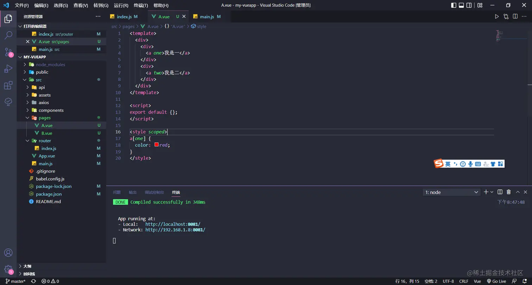Split the editor to the right
Image resolution: width=532 pixels, height=285 pixels.
click(515, 17)
